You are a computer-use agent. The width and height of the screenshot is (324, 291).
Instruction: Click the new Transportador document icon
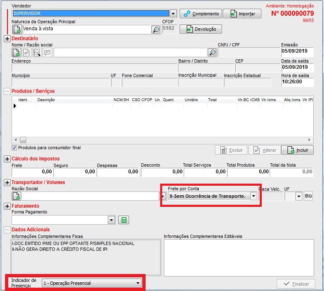[x=17, y=196]
